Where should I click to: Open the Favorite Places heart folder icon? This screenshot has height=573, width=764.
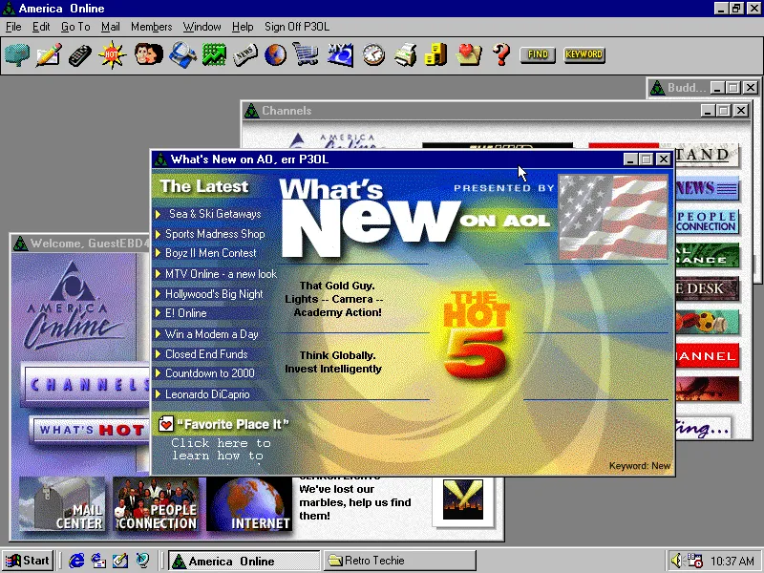pyautogui.click(x=469, y=54)
